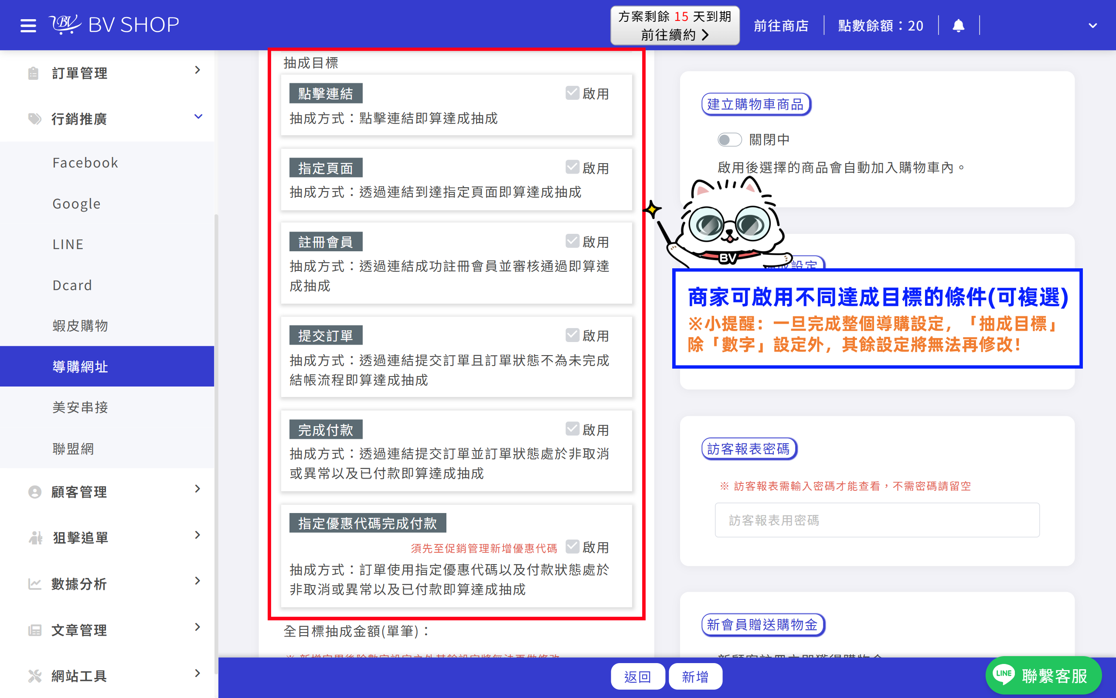The height and width of the screenshot is (698, 1116).
Task: Select 聯盟網 in sidebar
Action: (x=107, y=448)
